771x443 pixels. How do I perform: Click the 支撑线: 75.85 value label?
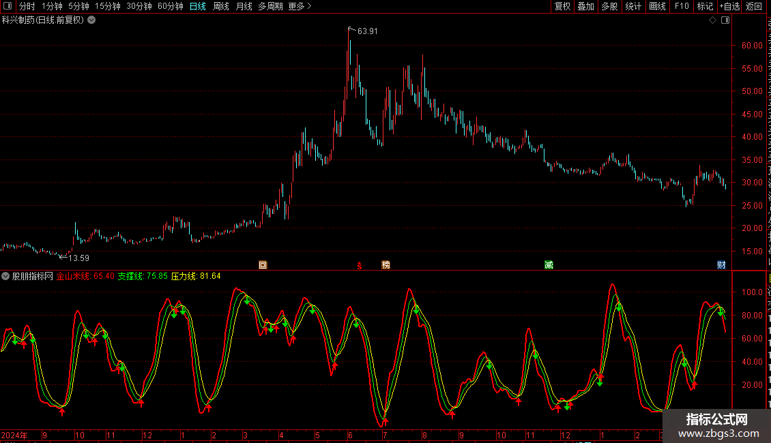143,276
